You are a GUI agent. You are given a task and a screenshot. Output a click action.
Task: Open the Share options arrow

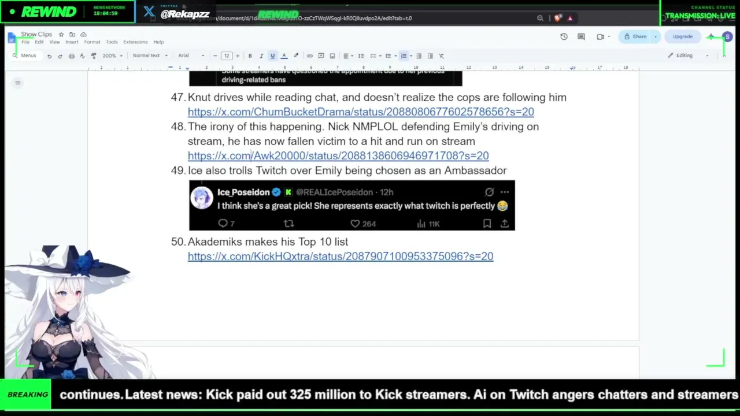tap(656, 37)
